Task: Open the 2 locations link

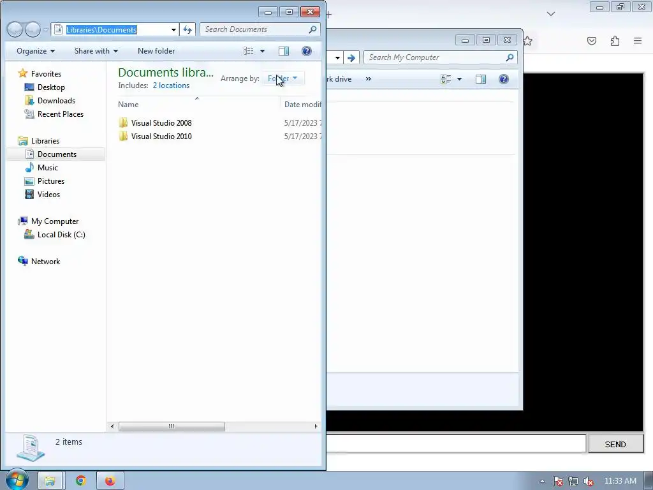Action: point(171,85)
